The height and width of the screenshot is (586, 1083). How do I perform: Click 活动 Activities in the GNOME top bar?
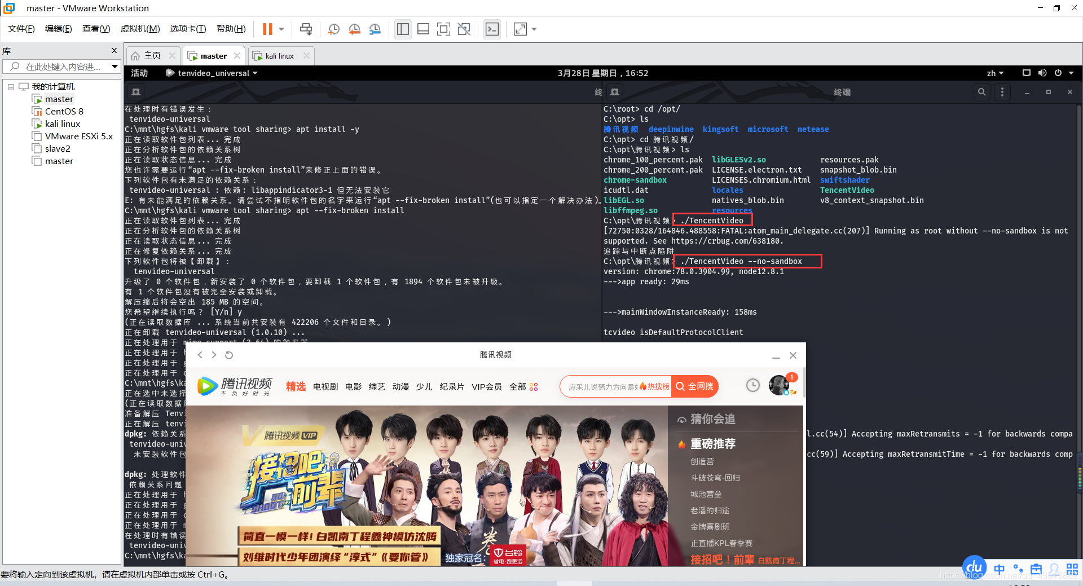pos(139,73)
